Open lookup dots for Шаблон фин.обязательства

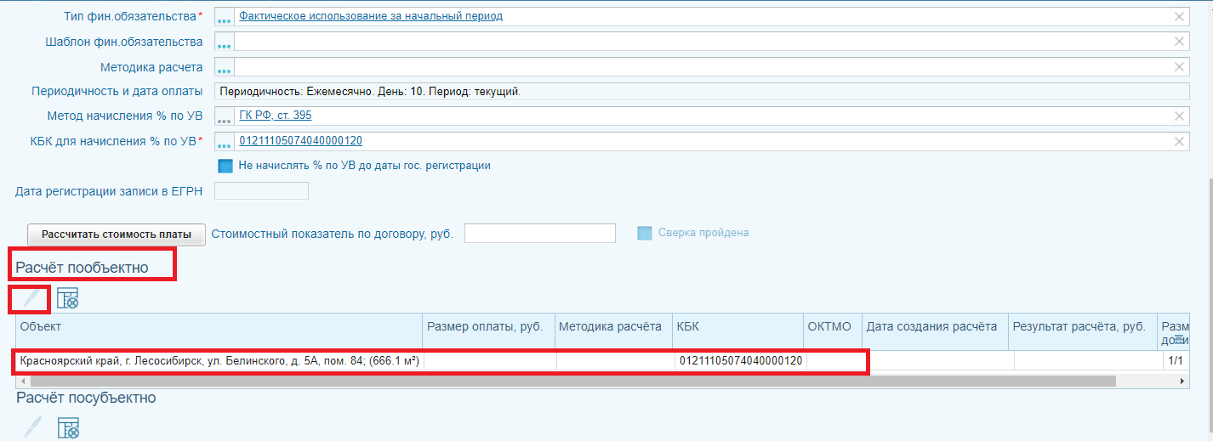click(x=224, y=42)
